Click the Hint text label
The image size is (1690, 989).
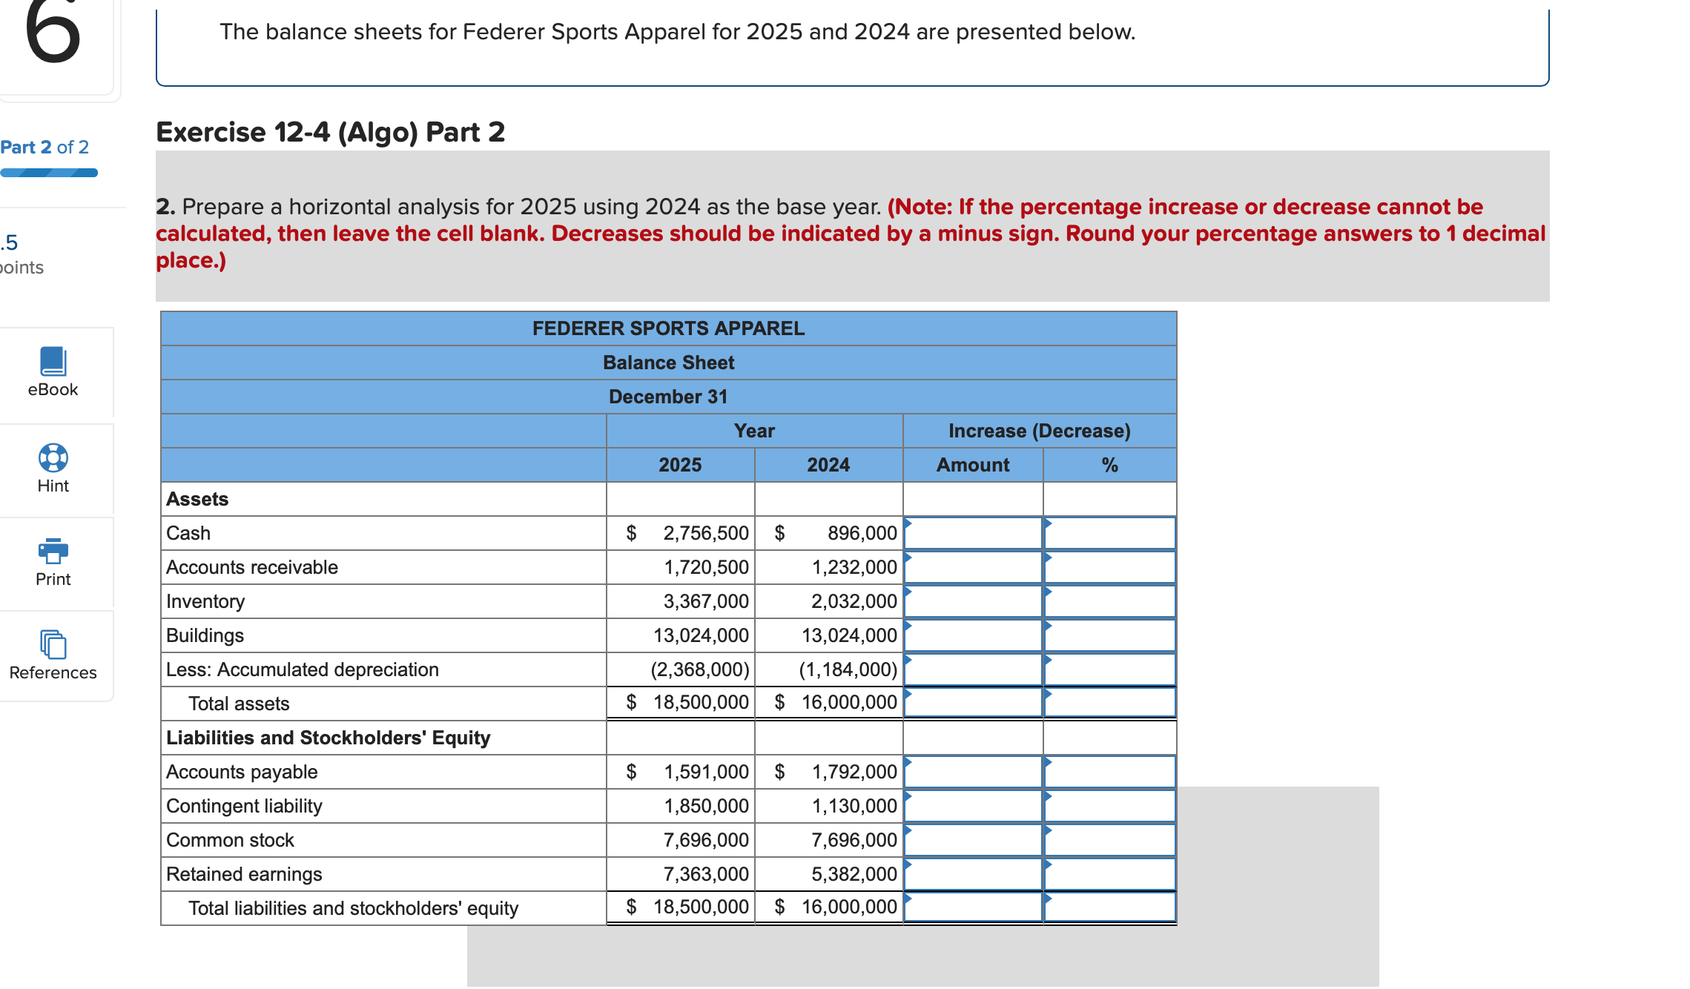tap(53, 486)
